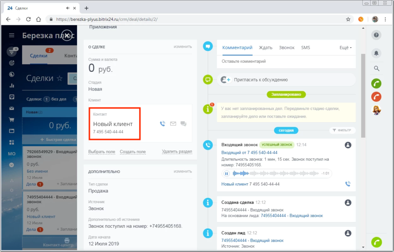The image size is (394, 252).
Task: Go to browser home page
Action: point(38,19)
